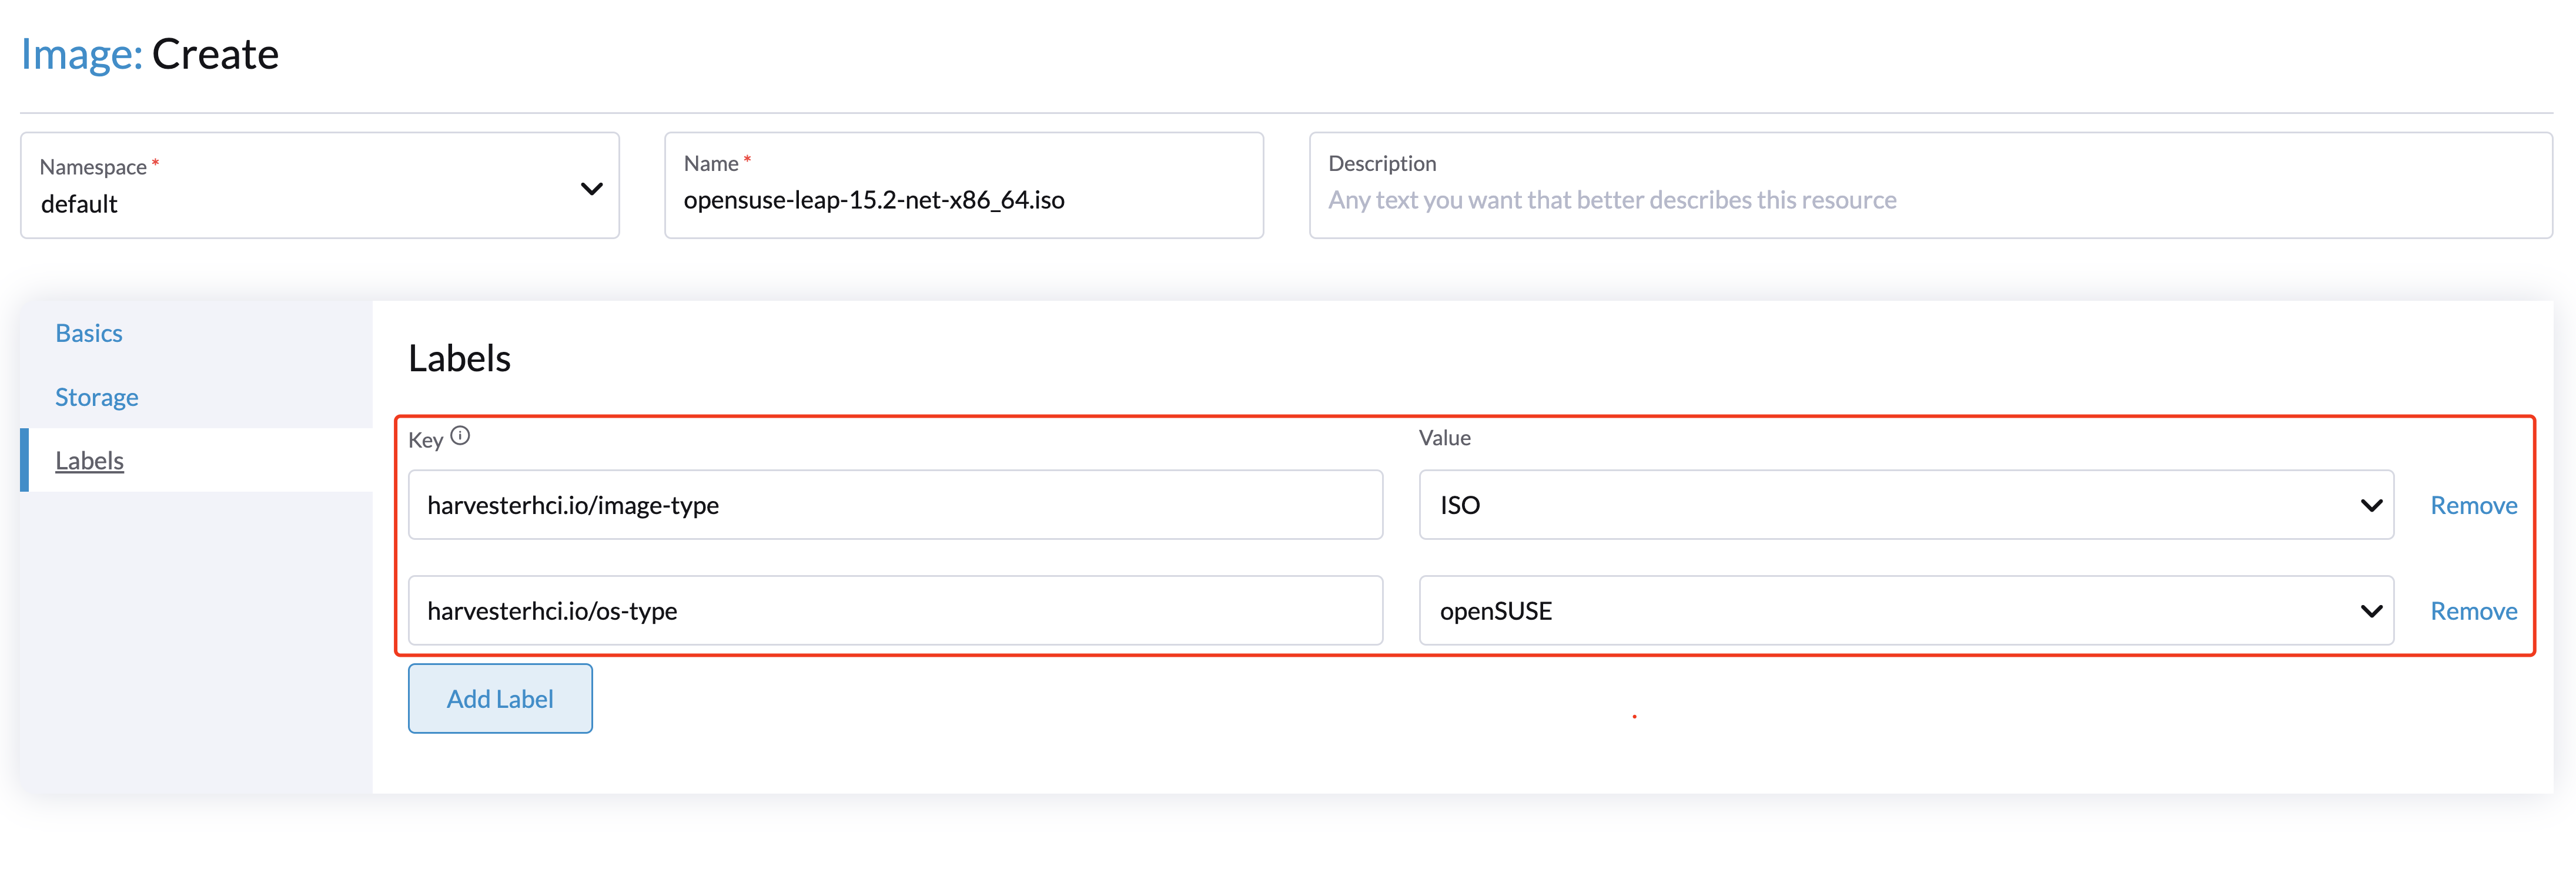
Task: Edit the harvesterhci.io/image-type key field
Action: [x=895, y=505]
